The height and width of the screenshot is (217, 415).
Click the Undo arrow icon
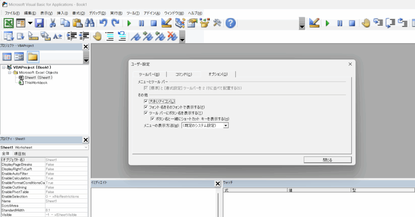pyautogui.click(x=103, y=23)
